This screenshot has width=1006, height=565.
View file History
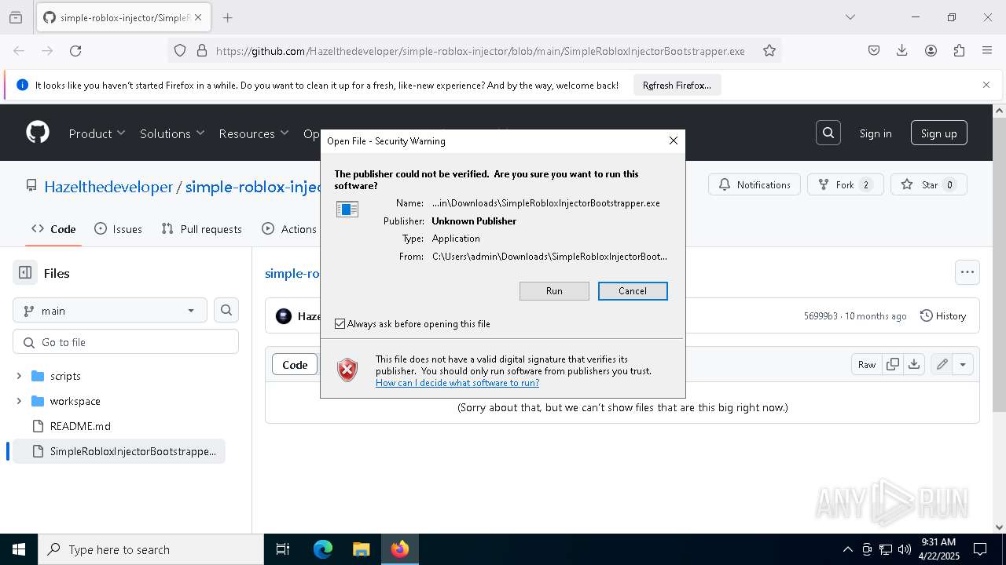[x=942, y=315]
